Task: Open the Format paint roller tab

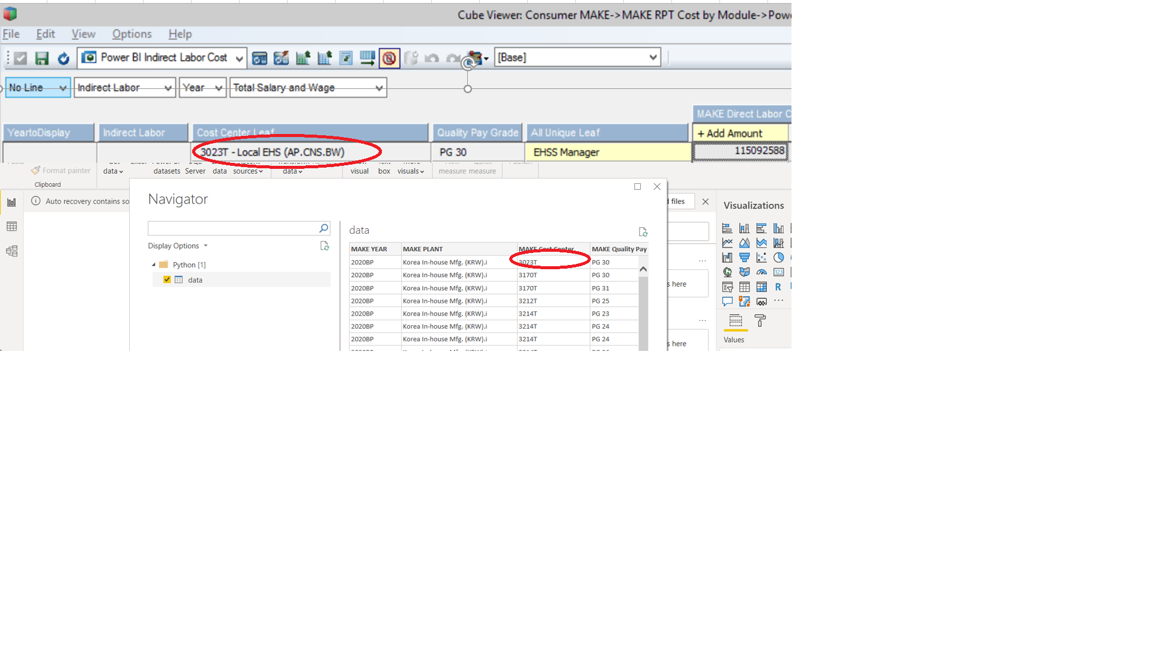Action: tap(760, 321)
